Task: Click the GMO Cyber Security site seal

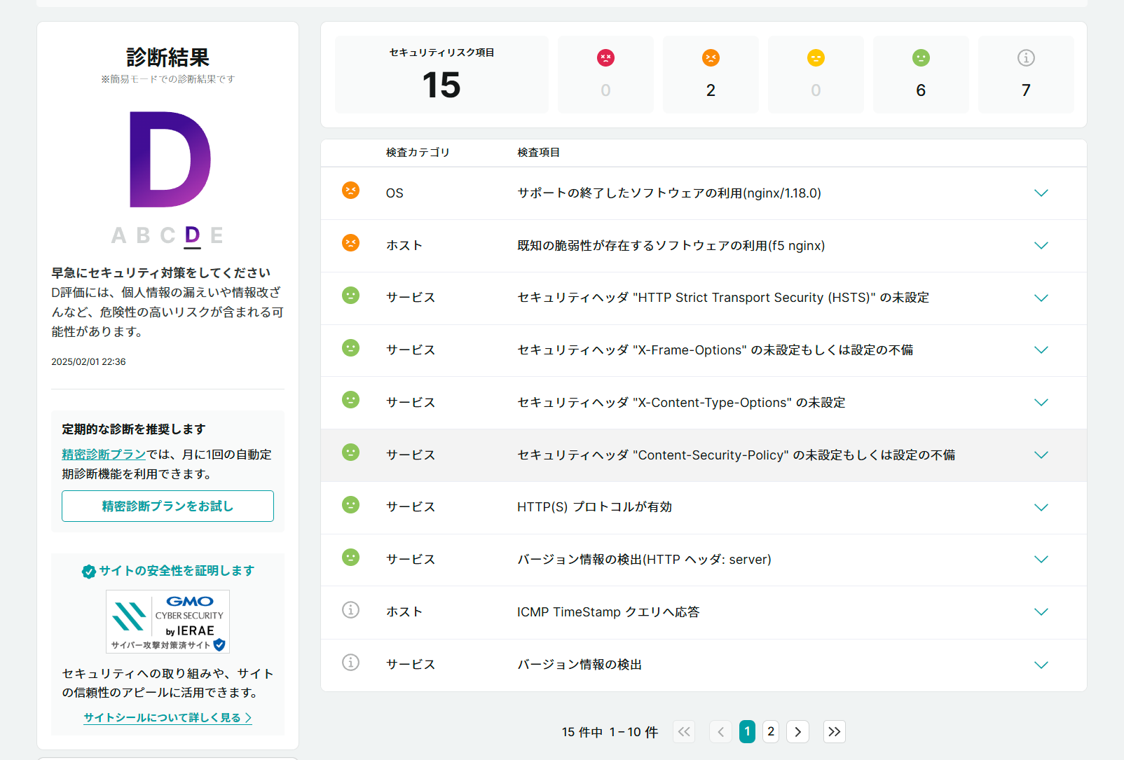Action: [x=167, y=621]
